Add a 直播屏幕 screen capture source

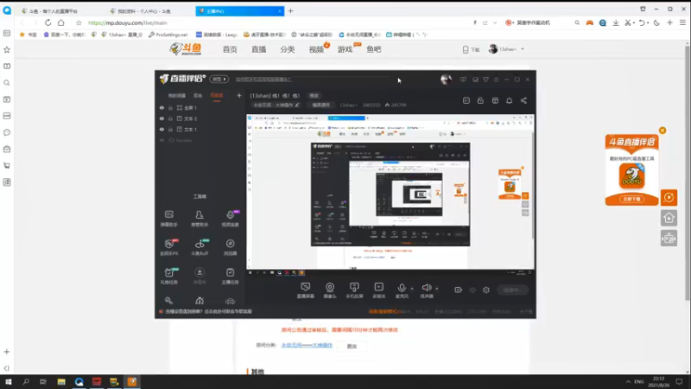click(x=306, y=290)
